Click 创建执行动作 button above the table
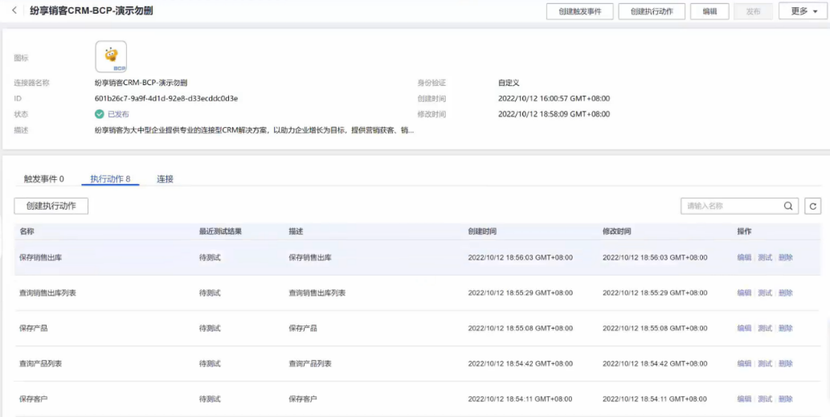The height and width of the screenshot is (417, 830). point(51,206)
